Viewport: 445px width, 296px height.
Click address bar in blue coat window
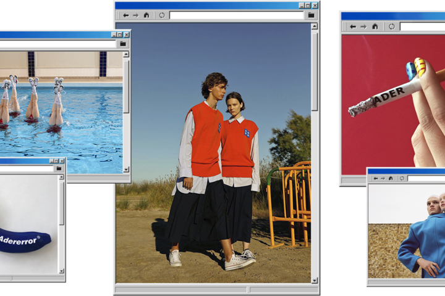pyautogui.click(x=426, y=178)
